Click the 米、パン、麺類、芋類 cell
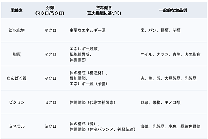 pos(160,30)
